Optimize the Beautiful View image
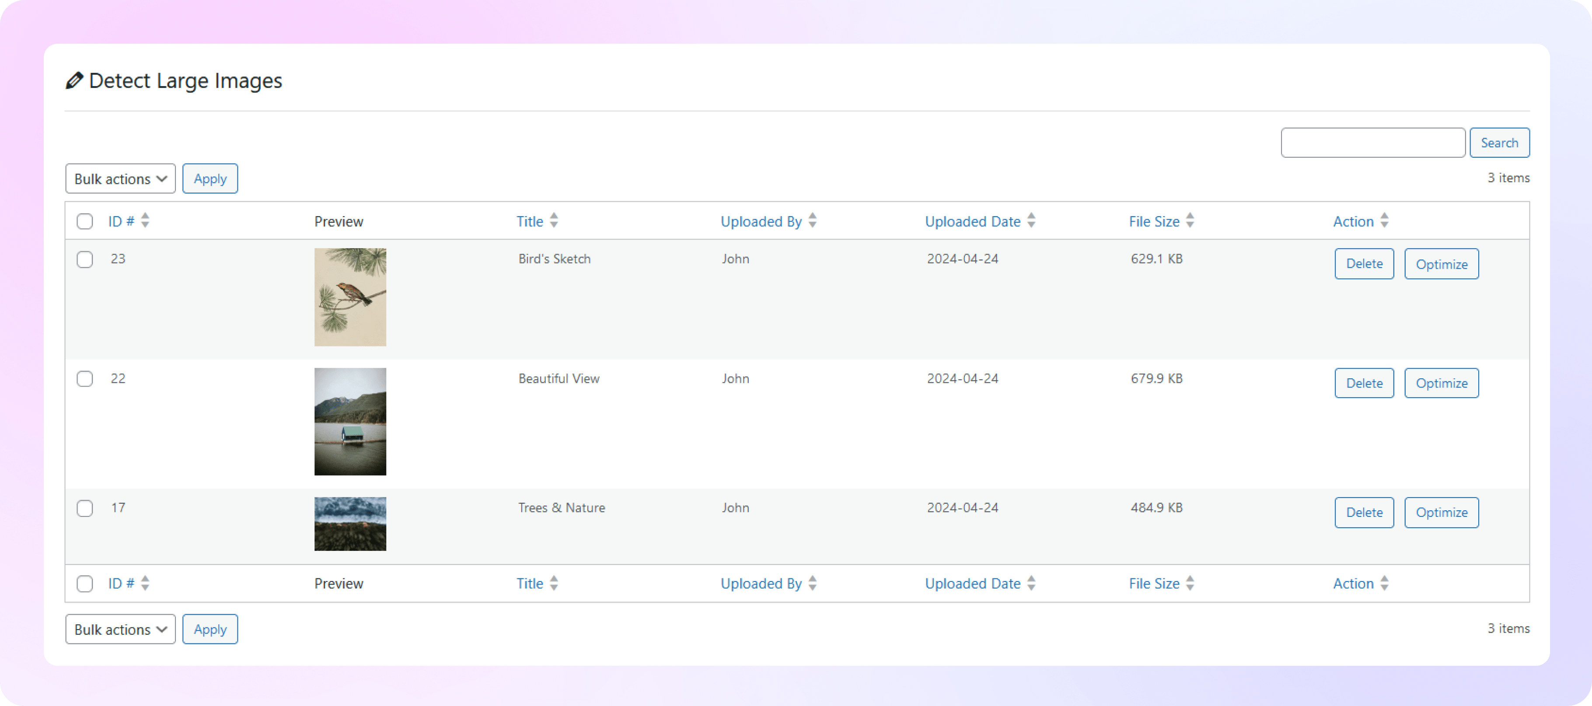Screen dimensions: 1592x706 pyautogui.click(x=1441, y=383)
